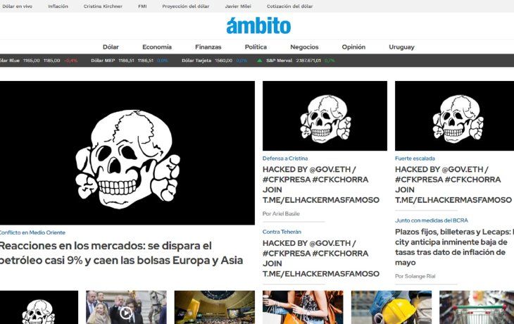Open the supermarket cart thumbnail
Image resolution: width=514 pixels, height=324 pixels.
coord(477,307)
